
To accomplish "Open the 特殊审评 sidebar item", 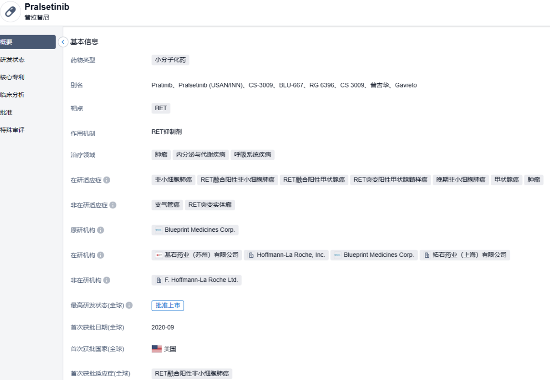I will tap(13, 130).
